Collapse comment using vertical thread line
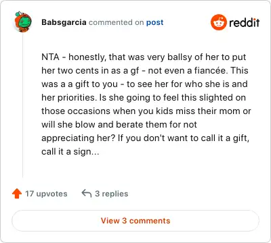The height and width of the screenshot is (243, 271). [23, 105]
